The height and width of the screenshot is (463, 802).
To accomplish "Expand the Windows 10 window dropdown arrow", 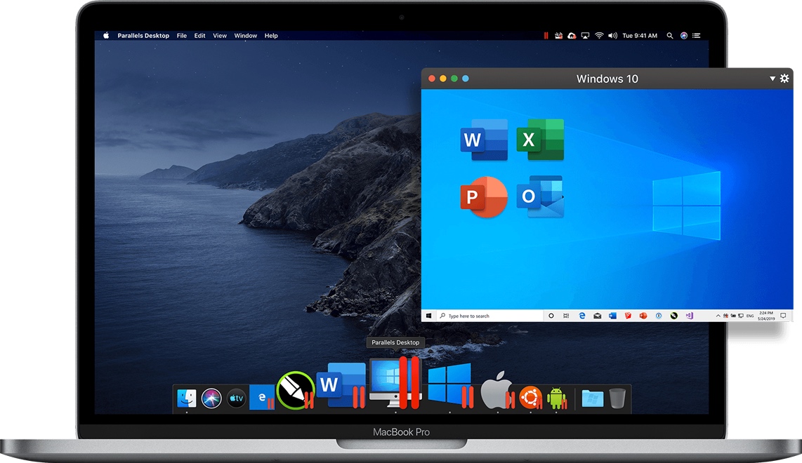I will coord(772,79).
